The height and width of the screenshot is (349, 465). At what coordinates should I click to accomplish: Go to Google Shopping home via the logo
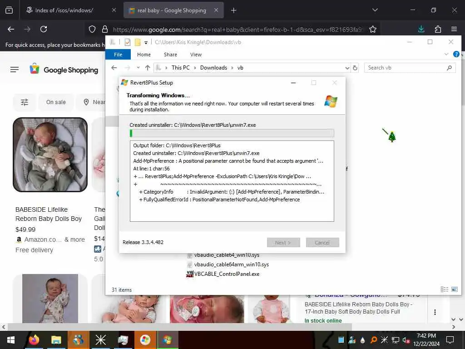pyautogui.click(x=64, y=70)
